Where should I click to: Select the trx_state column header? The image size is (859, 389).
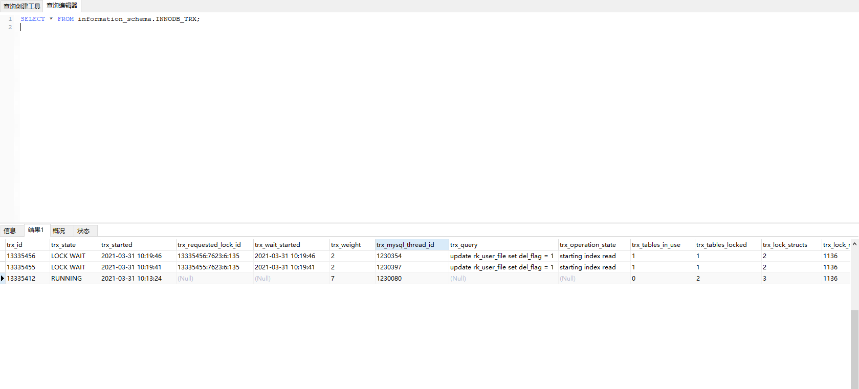click(63, 245)
